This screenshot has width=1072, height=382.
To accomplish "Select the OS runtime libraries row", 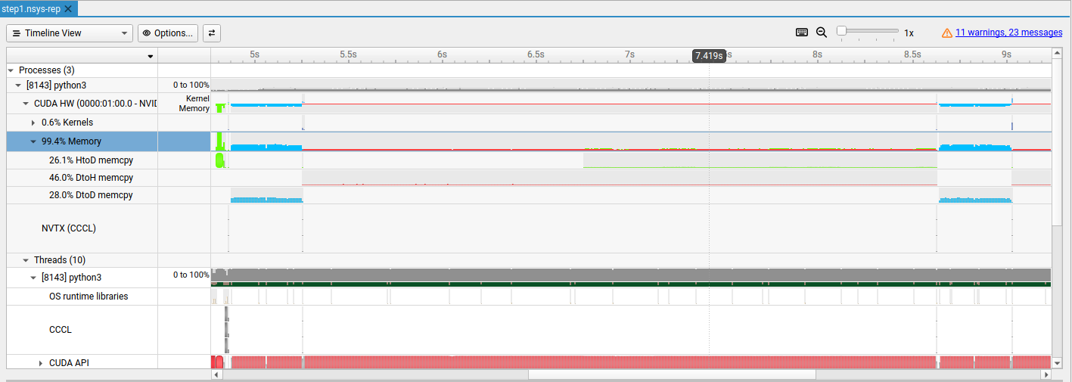I will [89, 297].
